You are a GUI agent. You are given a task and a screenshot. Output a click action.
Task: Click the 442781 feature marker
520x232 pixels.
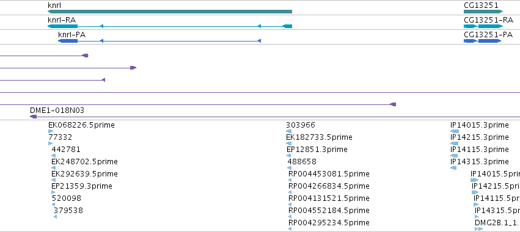tap(53, 156)
